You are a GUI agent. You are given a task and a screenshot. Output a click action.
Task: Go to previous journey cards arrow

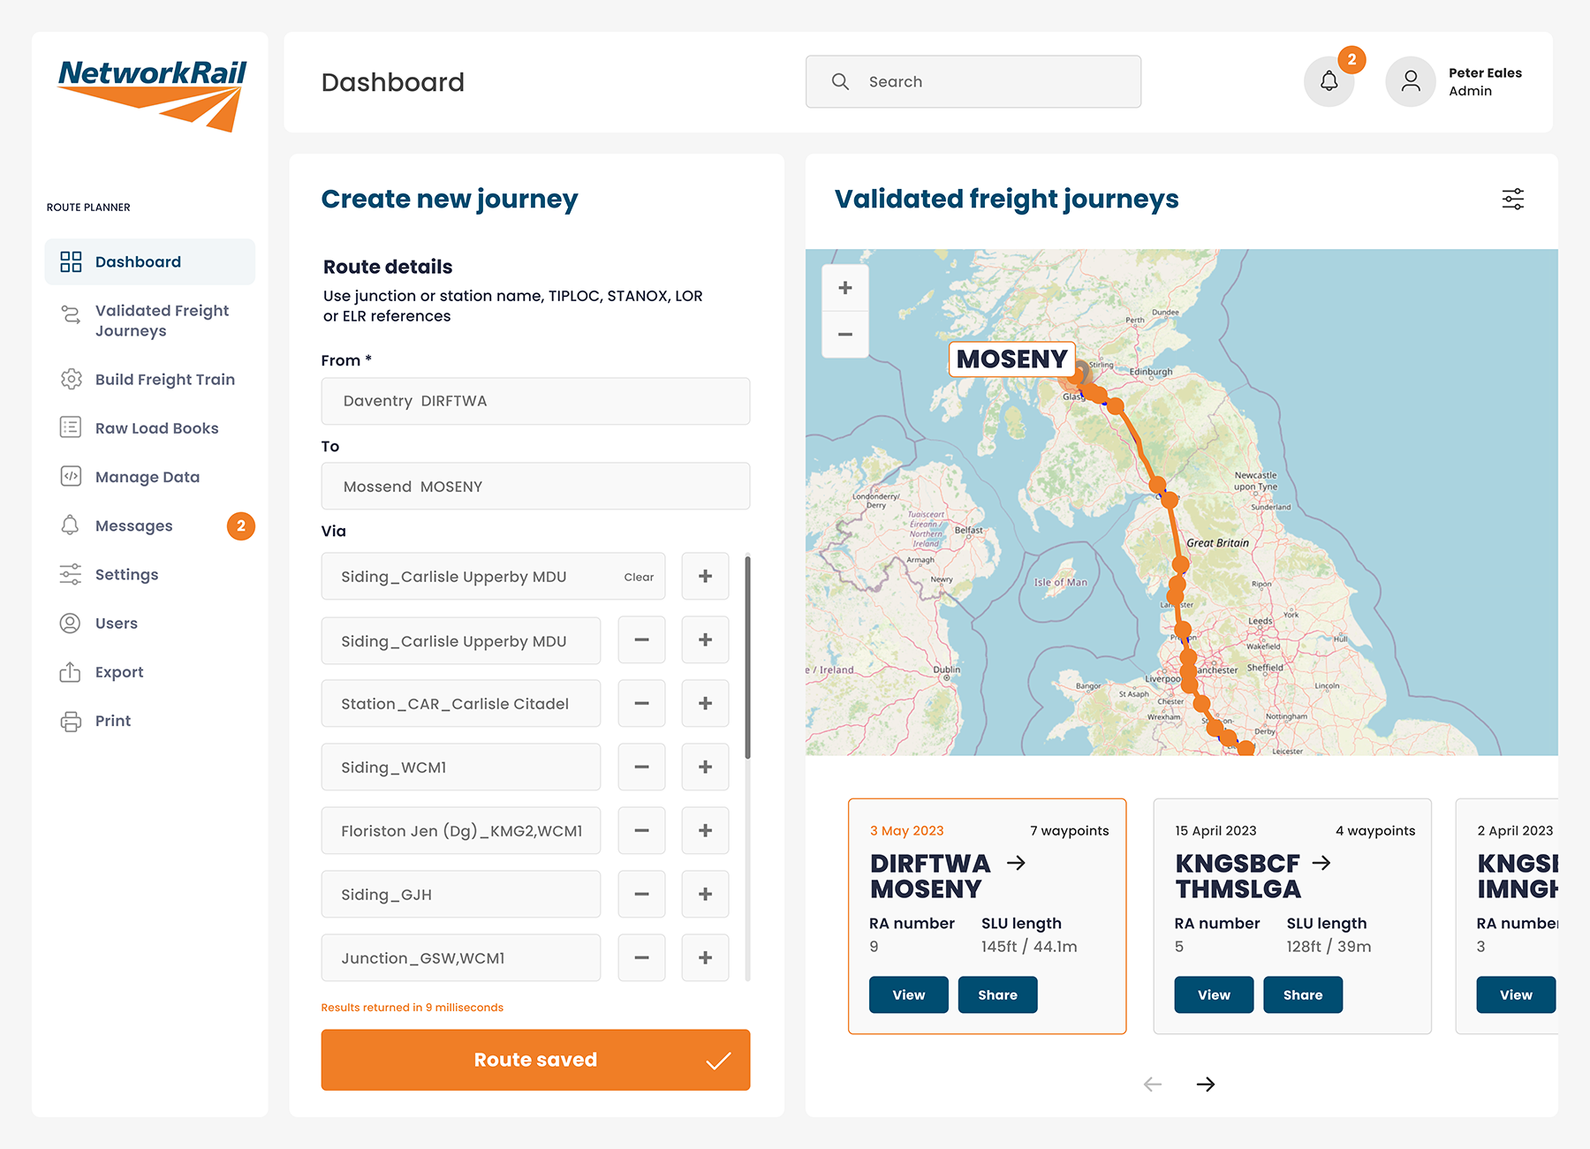1153,1085
